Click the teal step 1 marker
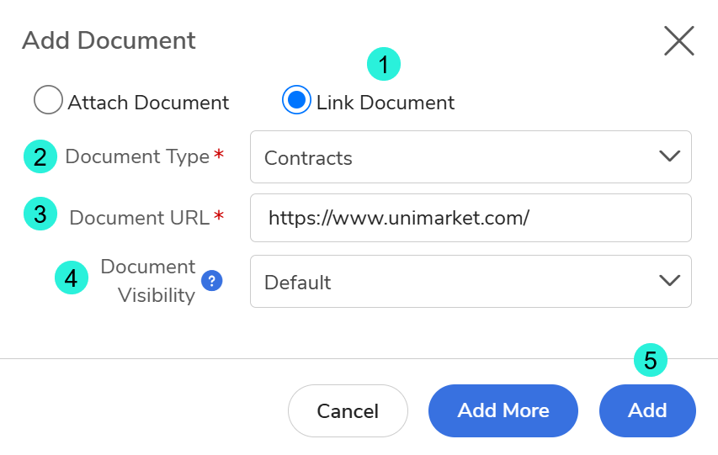Image resolution: width=718 pixels, height=455 pixels. point(384,64)
